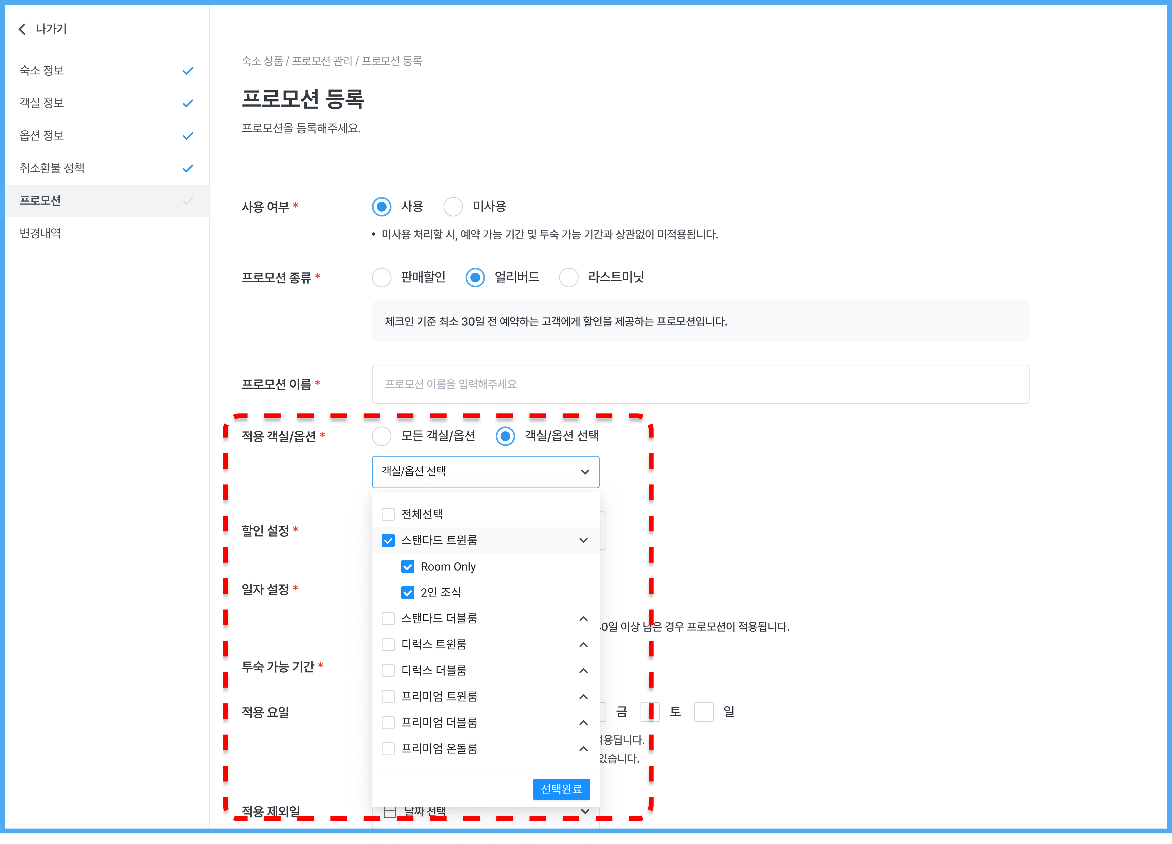Image resolution: width=1172 pixels, height=844 pixels.
Task: Open 취소환불 정책 sidebar menu
Action: click(52, 168)
